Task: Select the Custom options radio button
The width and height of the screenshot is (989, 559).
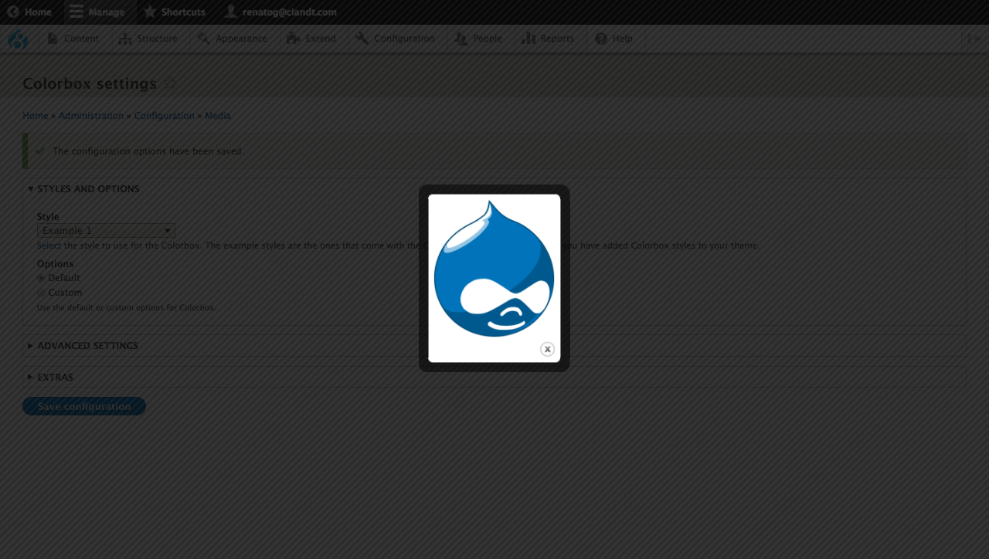Action: click(x=41, y=293)
